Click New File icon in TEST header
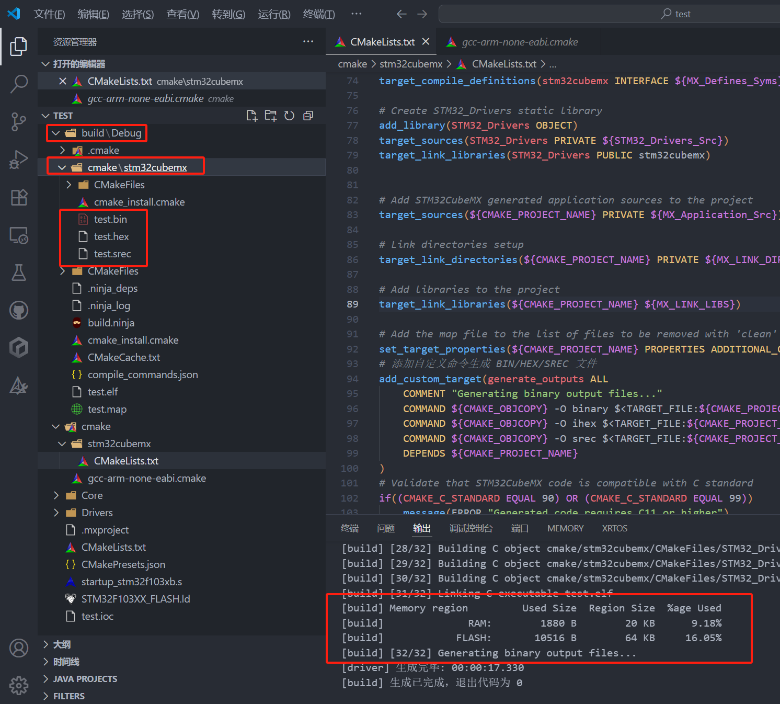The width and height of the screenshot is (780, 704). [x=252, y=116]
